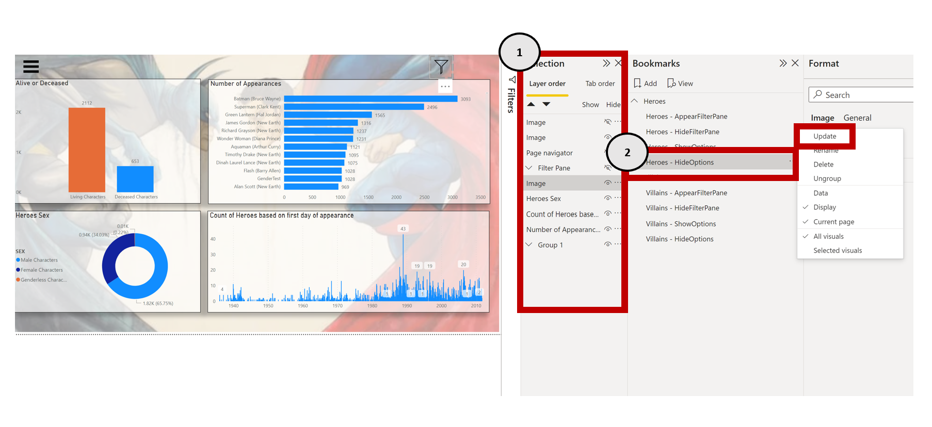The height and width of the screenshot is (427, 932).
Task: Open more options for Group 1 layer
Action: tap(618, 244)
